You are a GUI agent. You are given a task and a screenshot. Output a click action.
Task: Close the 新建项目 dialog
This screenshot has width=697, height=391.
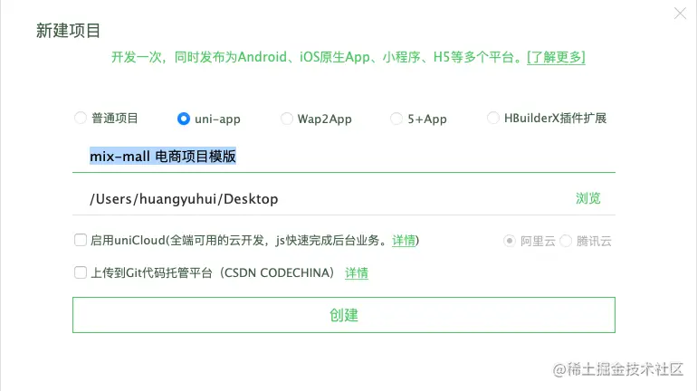click(680, 14)
